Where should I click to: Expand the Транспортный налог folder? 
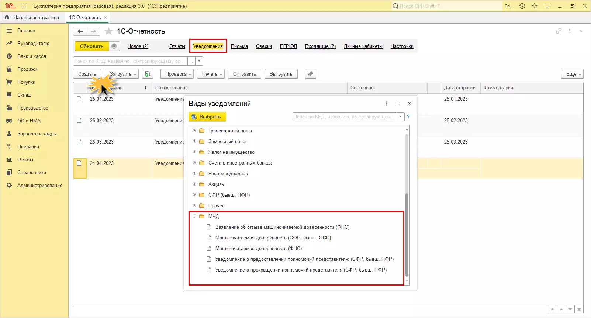click(x=195, y=131)
